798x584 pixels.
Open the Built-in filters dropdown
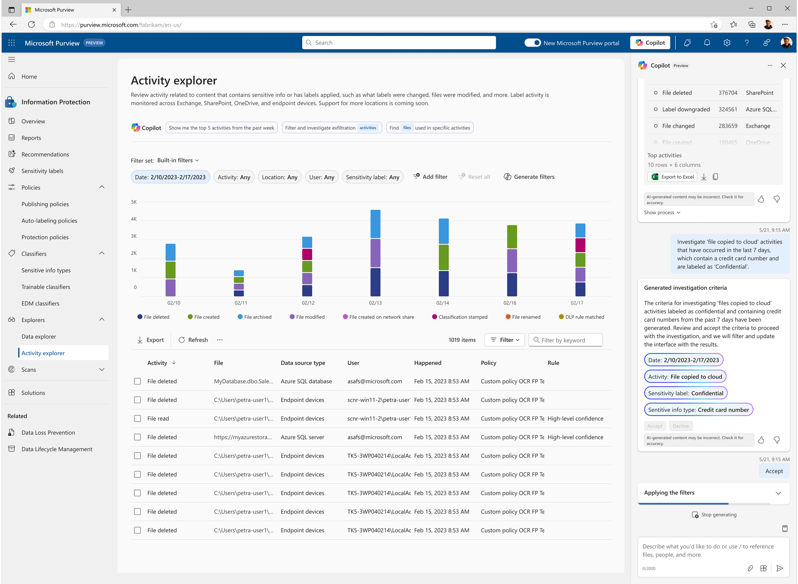point(178,161)
